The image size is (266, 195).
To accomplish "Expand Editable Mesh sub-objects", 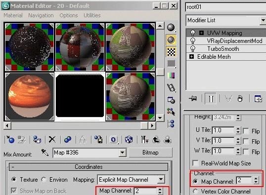I will pos(191,57).
